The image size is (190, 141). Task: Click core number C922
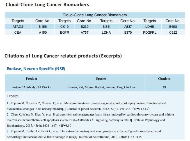click(x=173, y=33)
